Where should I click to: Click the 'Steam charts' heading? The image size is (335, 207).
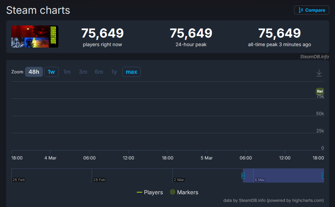tap(38, 10)
